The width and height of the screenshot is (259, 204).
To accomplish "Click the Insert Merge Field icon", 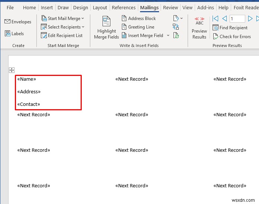I will click(124, 36).
